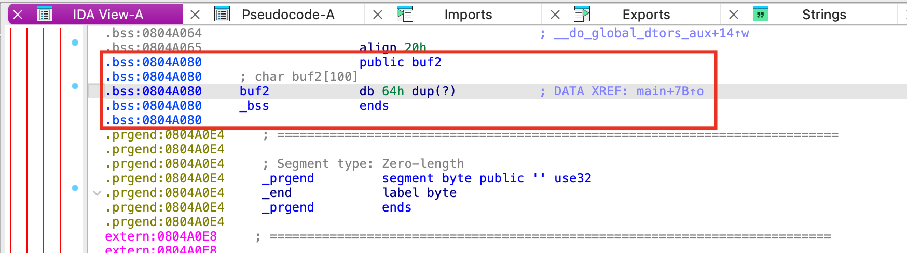Open the Strings tab
Screen dimensions: 907x253
point(824,15)
